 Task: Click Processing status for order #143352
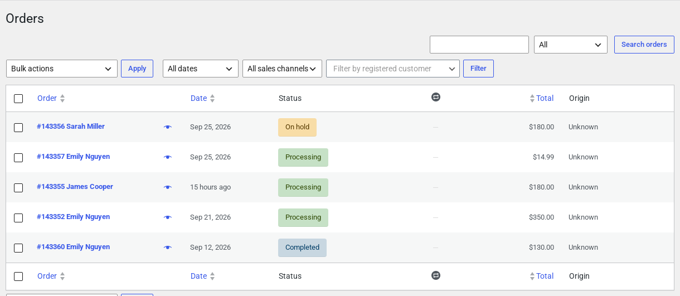[303, 217]
